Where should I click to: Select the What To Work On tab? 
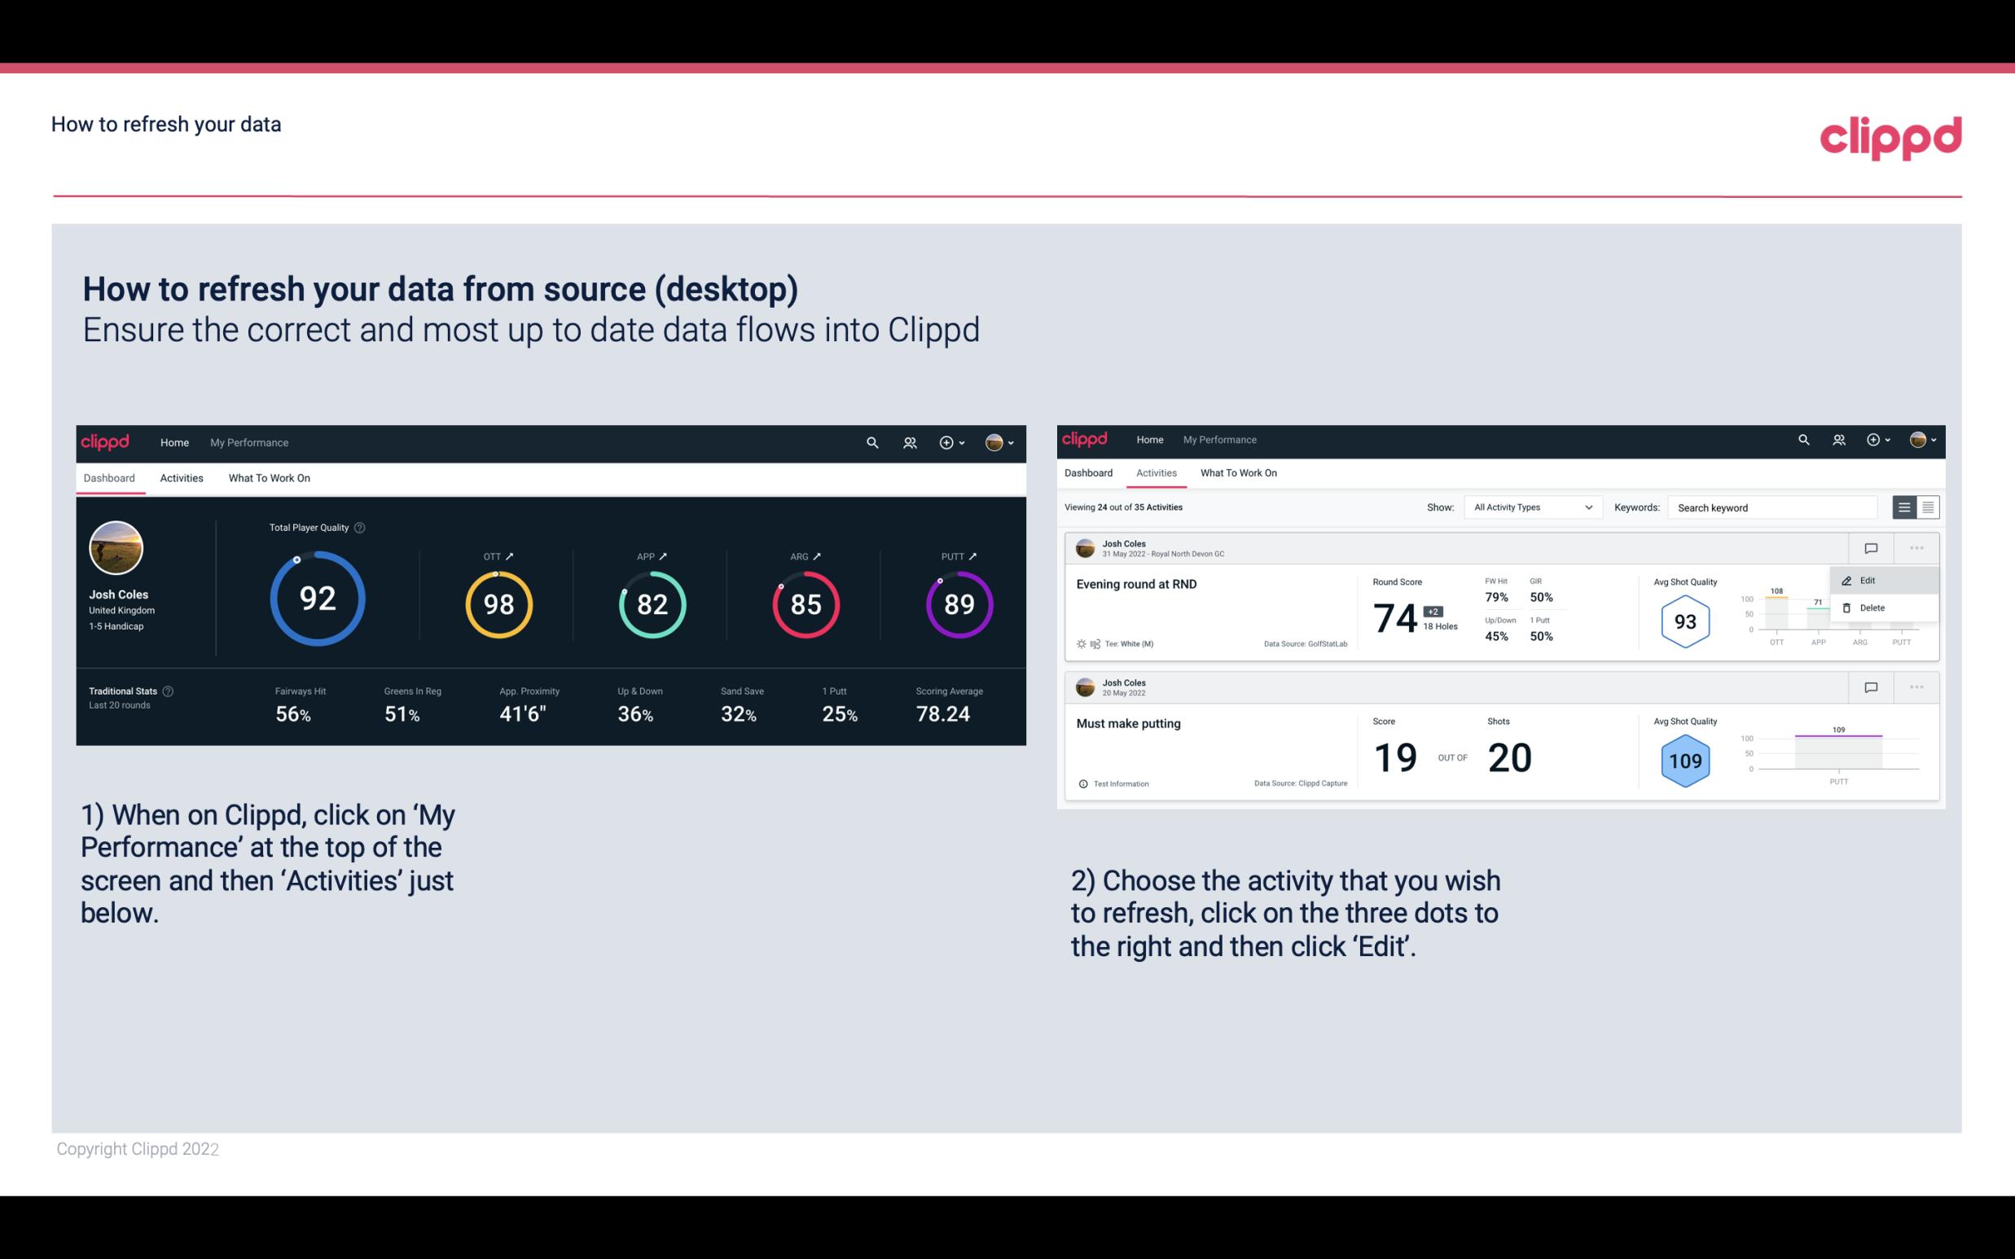269,477
